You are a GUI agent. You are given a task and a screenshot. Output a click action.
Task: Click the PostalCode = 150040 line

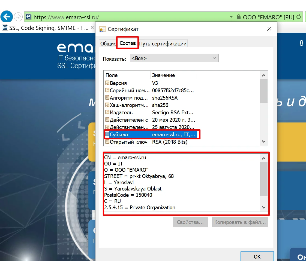pyautogui.click(x=128, y=195)
